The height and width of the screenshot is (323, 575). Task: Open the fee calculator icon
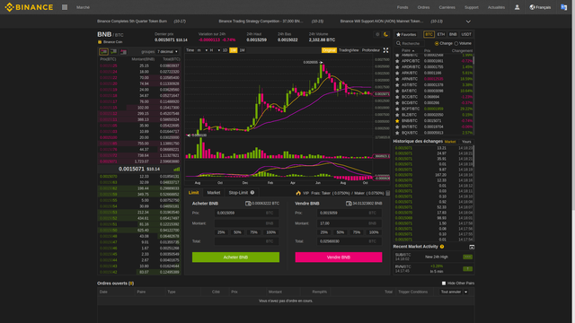pyautogui.click(x=387, y=193)
